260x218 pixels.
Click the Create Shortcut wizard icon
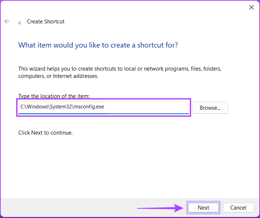point(19,23)
